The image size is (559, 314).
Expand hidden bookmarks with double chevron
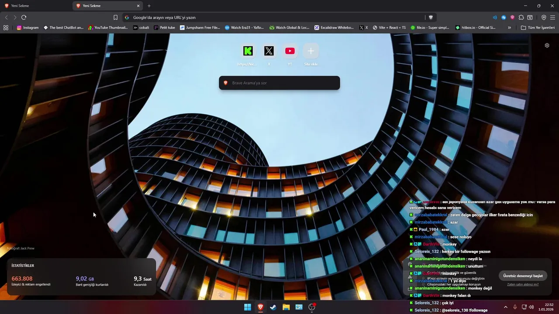point(509,27)
